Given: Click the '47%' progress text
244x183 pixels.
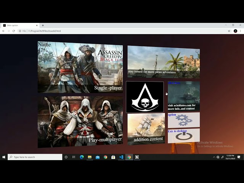Looking at the screenshot, I should click(x=43, y=50).
